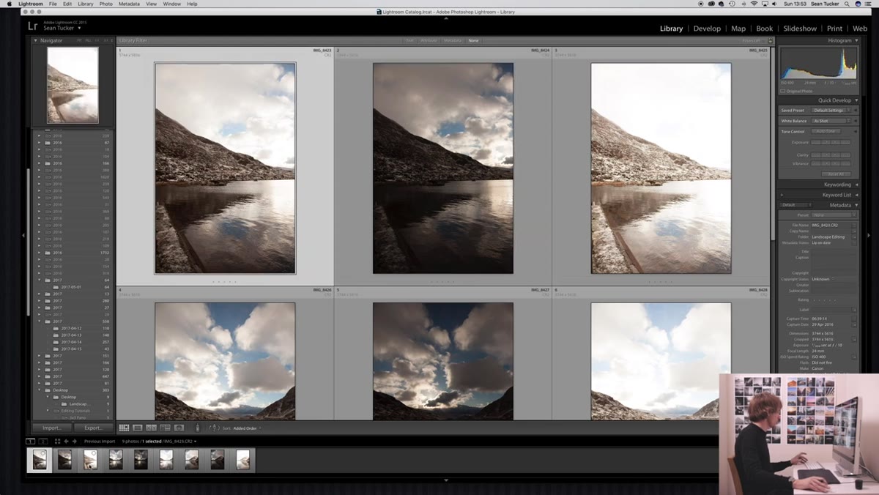Collapse the Histogram panel
The width and height of the screenshot is (879, 495).
(856, 40)
